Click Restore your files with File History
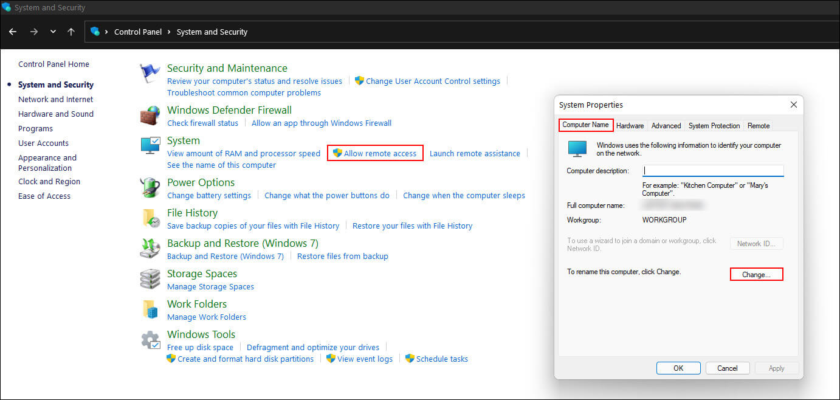The height and width of the screenshot is (400, 840). click(x=412, y=226)
